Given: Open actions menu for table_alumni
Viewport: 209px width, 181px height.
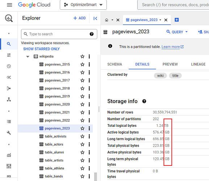Looking at the screenshot, I should [x=89, y=152].
